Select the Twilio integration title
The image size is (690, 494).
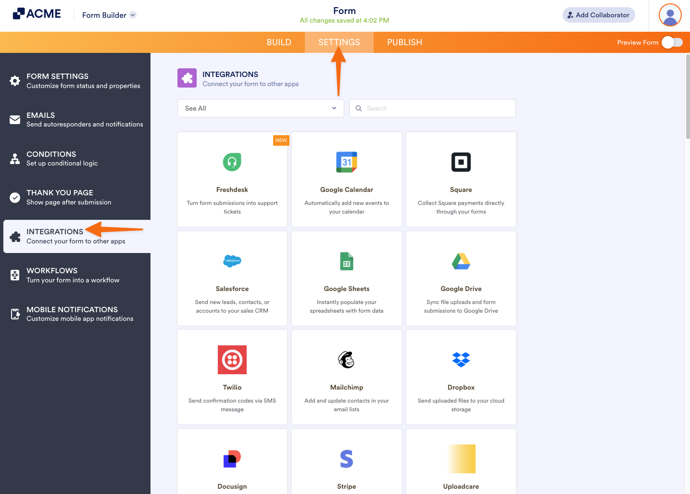tap(232, 387)
